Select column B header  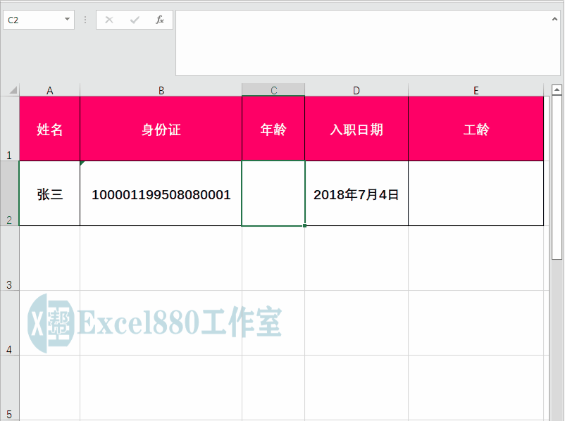click(161, 90)
